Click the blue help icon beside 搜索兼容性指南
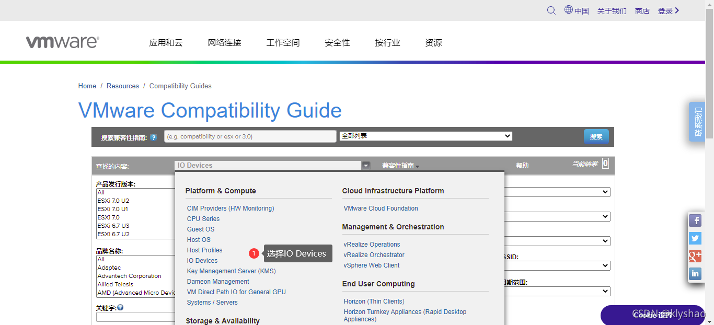Viewport: 714px width, 325px height. coord(153,137)
